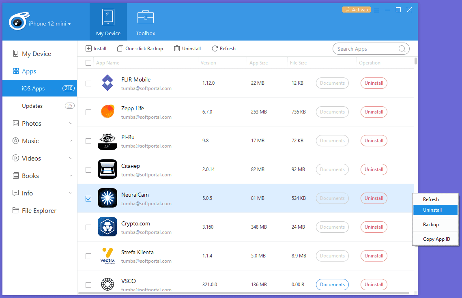Click the Photos sidebar icon
The image size is (462, 298).
15,123
